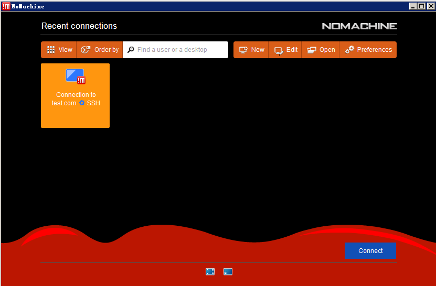This screenshot has width=436, height=286.
Task: Toggle fullscreen mode icon at bottom
Action: tap(210, 271)
